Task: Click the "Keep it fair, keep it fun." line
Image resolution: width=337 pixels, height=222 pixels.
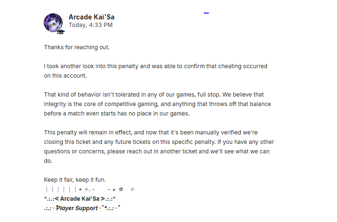Action: click(x=75, y=180)
